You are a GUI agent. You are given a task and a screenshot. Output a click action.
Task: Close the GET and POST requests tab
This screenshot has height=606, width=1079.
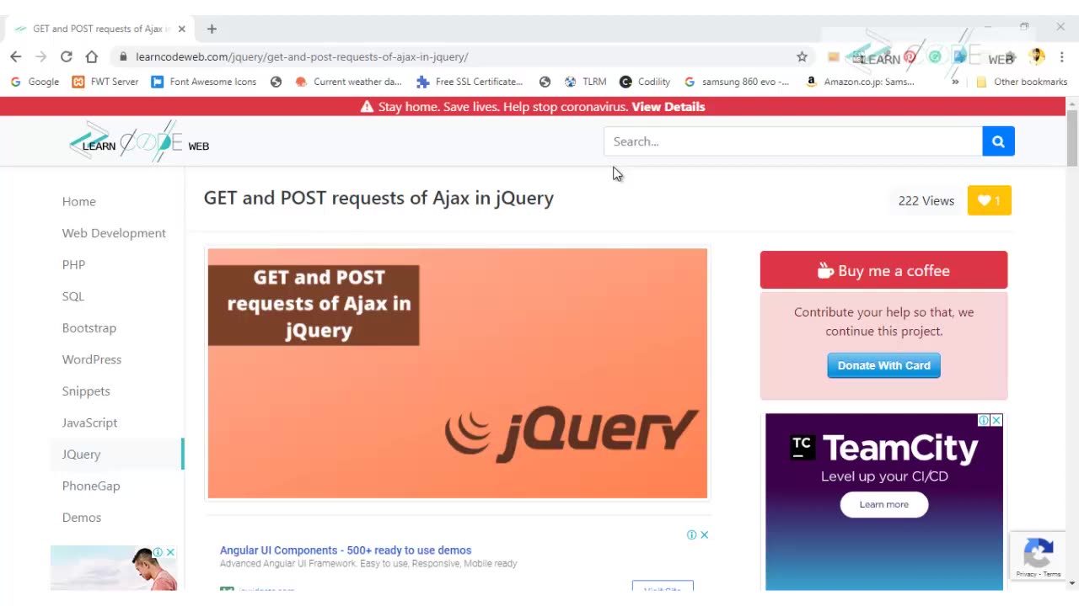pyautogui.click(x=181, y=29)
